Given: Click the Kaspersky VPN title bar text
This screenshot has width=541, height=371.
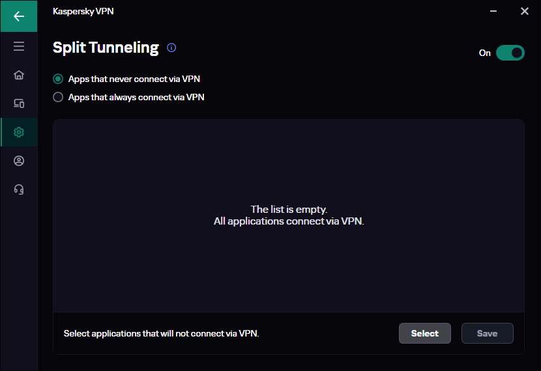Looking at the screenshot, I should click(83, 11).
